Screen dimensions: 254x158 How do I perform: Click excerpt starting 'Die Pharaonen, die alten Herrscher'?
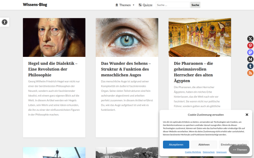[197, 97]
